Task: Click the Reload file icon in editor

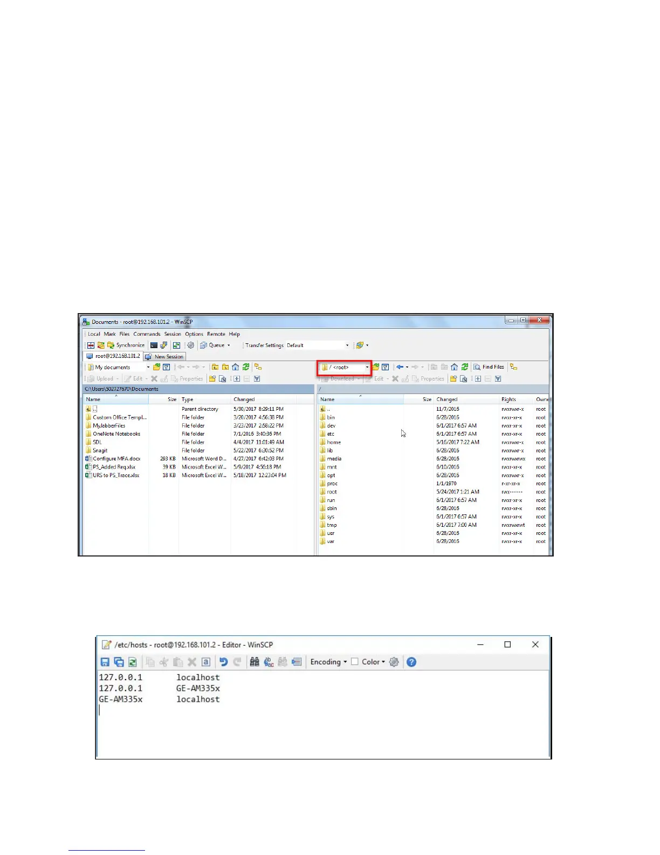Action: pyautogui.click(x=133, y=662)
